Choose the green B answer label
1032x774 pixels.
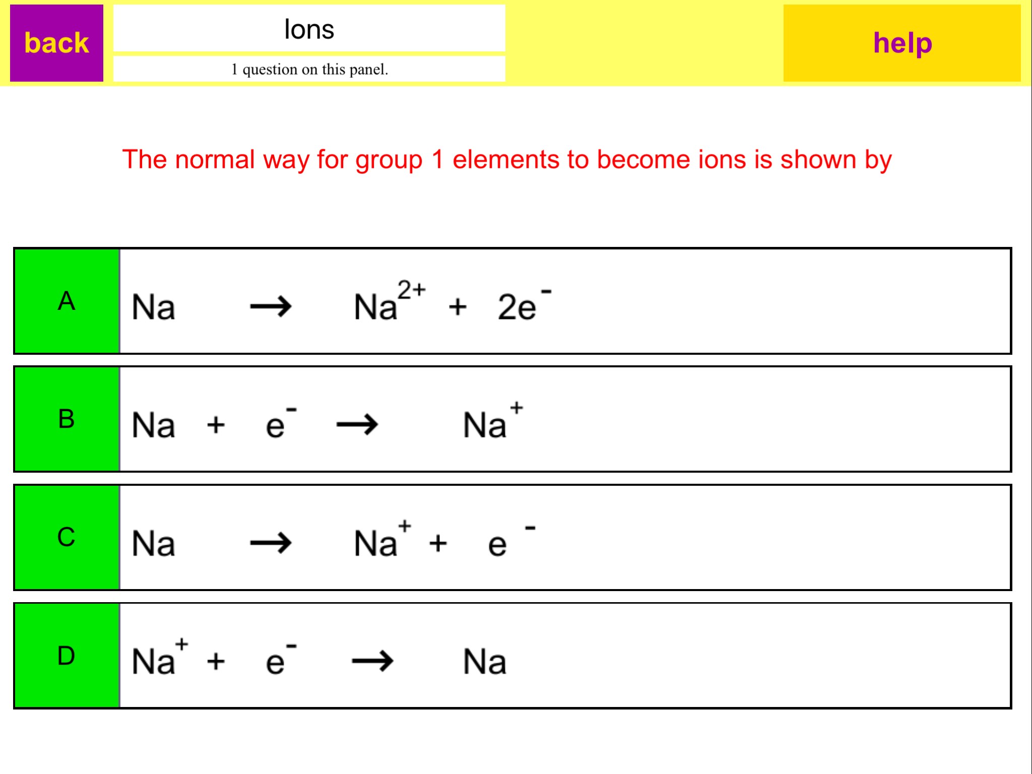click(x=67, y=419)
